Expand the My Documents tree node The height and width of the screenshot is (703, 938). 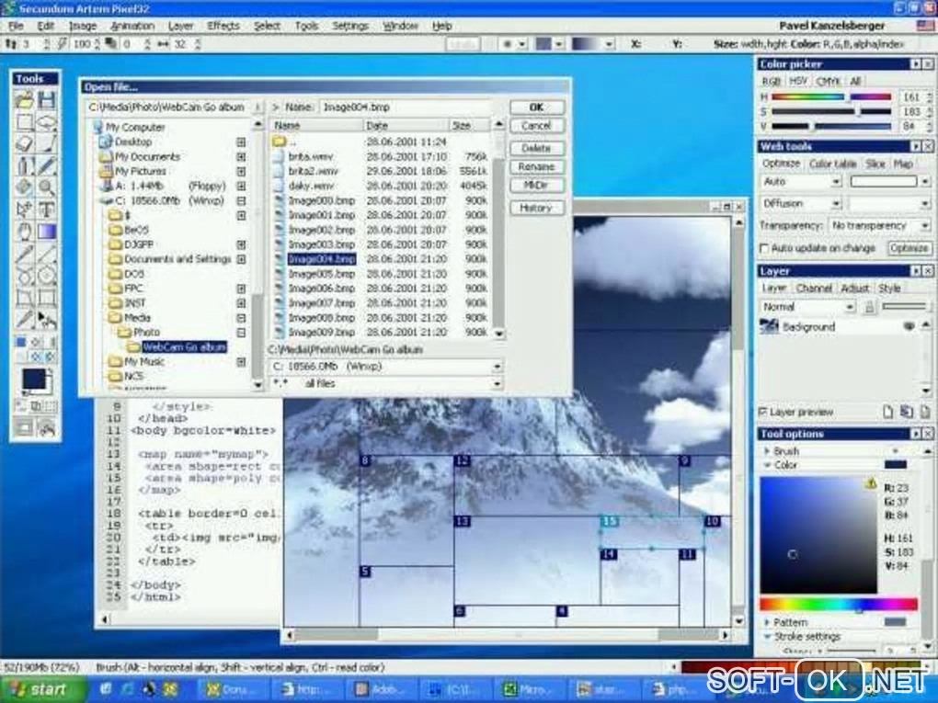pyautogui.click(x=241, y=156)
